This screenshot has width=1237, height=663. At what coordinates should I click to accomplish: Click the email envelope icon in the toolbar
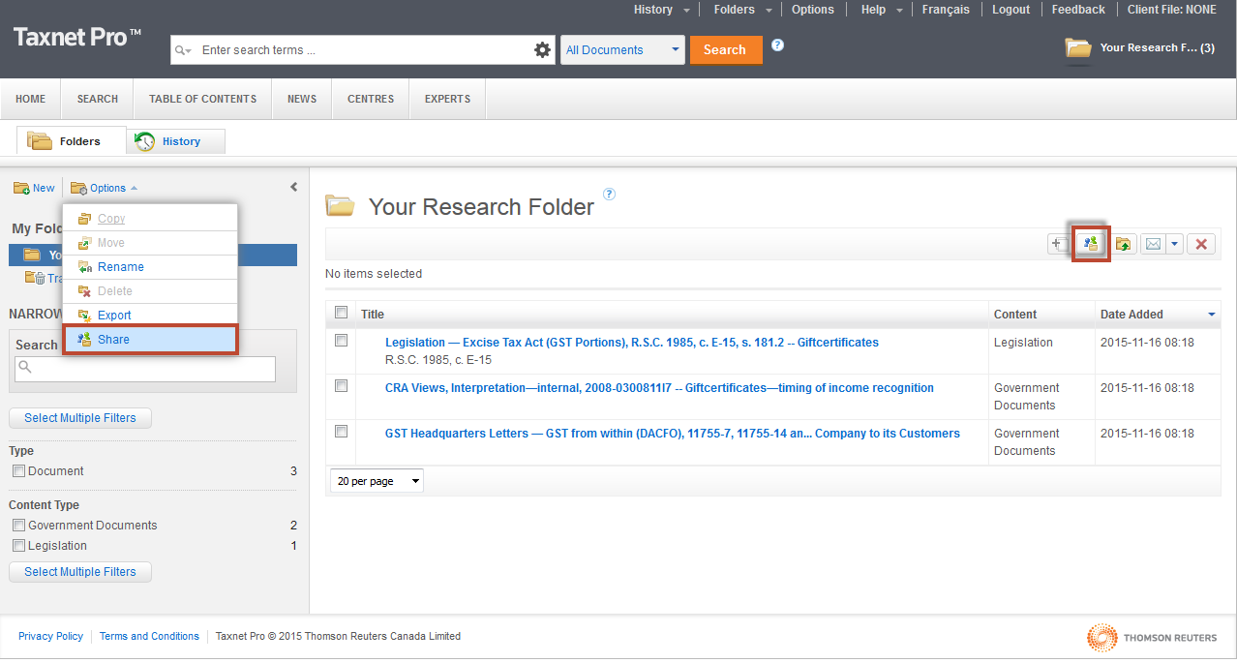(1153, 244)
